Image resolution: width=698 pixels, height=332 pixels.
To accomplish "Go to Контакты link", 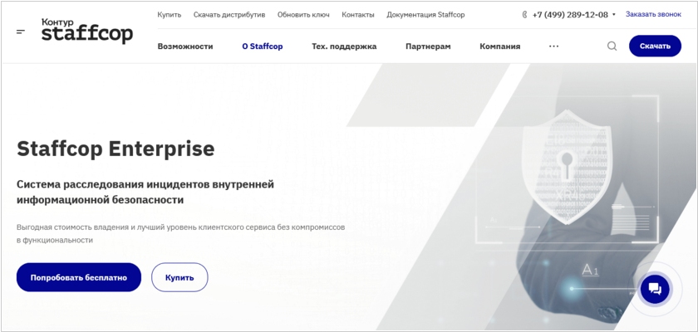I will click(358, 15).
